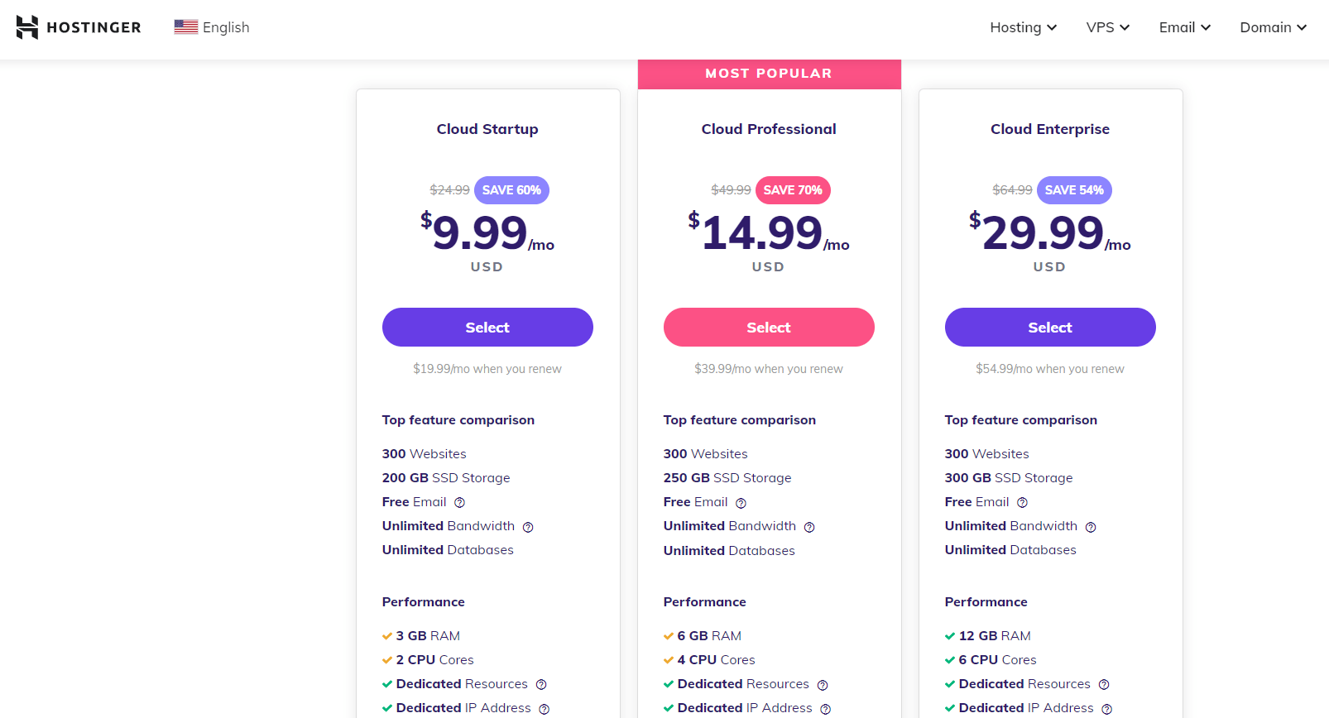This screenshot has height=718, width=1329.
Task: Select the Cloud Professional plan
Action: (x=769, y=328)
